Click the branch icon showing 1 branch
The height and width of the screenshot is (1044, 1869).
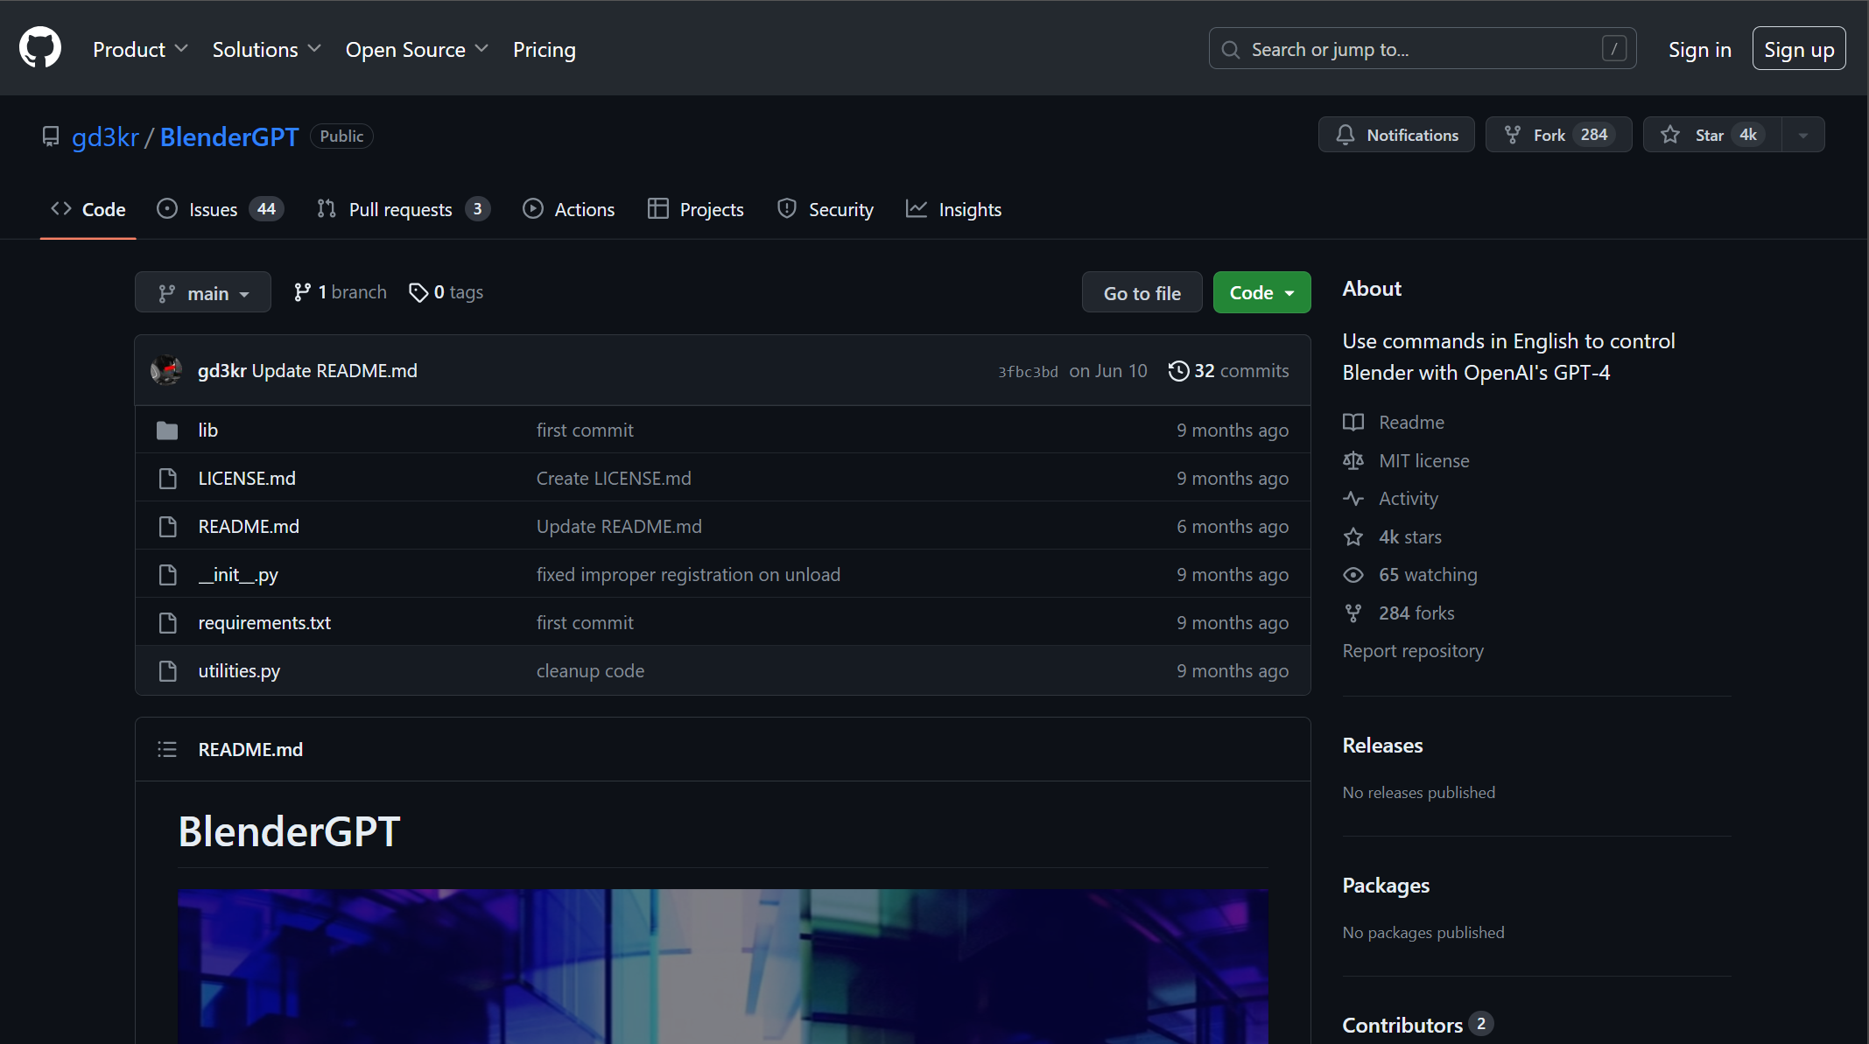click(302, 292)
